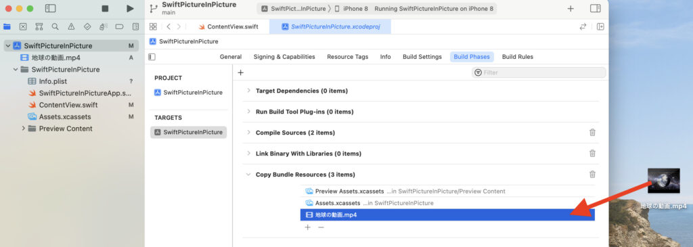Screen dimensions: 693x247
Task: Delete the Link Binary With Libraries phase
Action: tap(592, 154)
